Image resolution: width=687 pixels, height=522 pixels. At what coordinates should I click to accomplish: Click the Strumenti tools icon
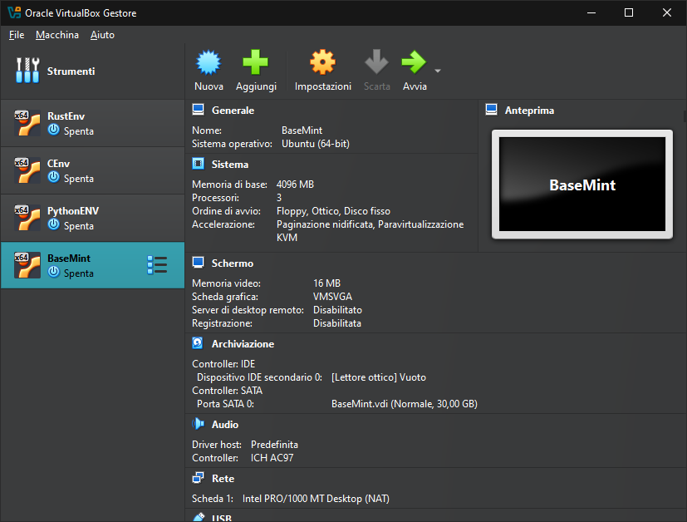[x=27, y=71]
